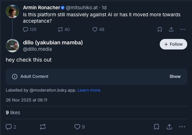192x135 pixels.
Task: View the 9 likes list
Action: coord(13,112)
